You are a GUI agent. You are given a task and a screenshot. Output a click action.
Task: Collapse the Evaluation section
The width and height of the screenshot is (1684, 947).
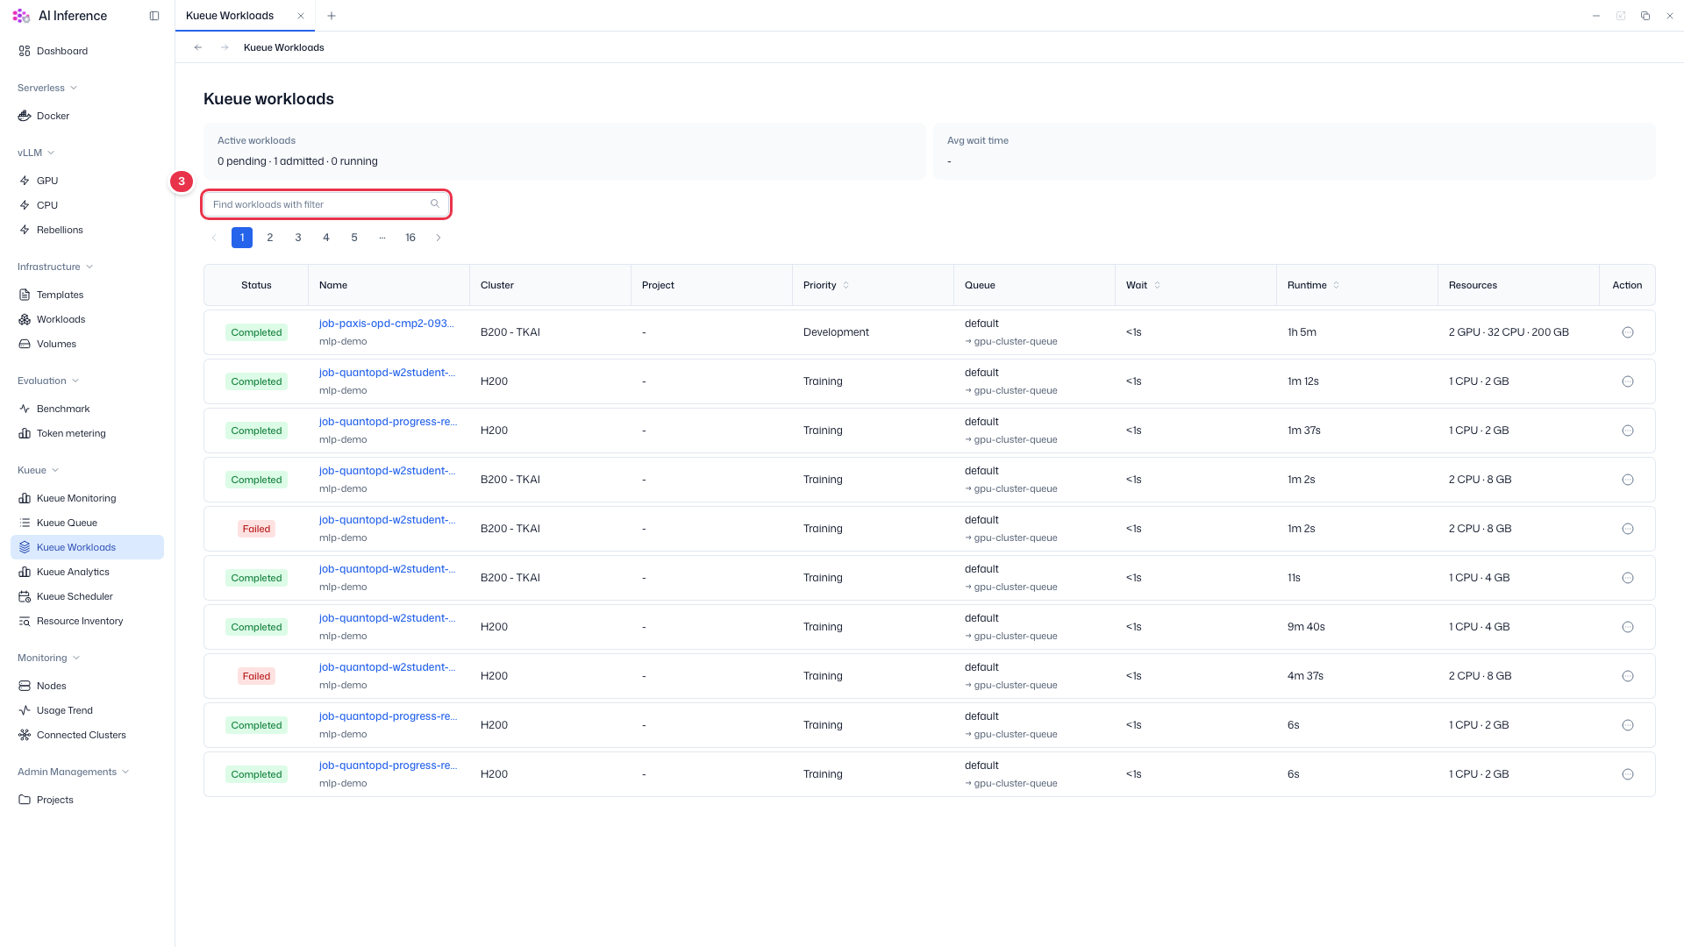coord(48,381)
